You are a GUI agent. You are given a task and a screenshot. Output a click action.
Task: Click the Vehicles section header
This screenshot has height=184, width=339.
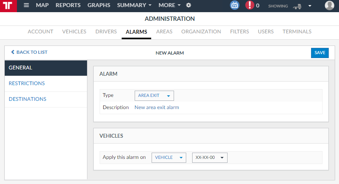point(111,136)
